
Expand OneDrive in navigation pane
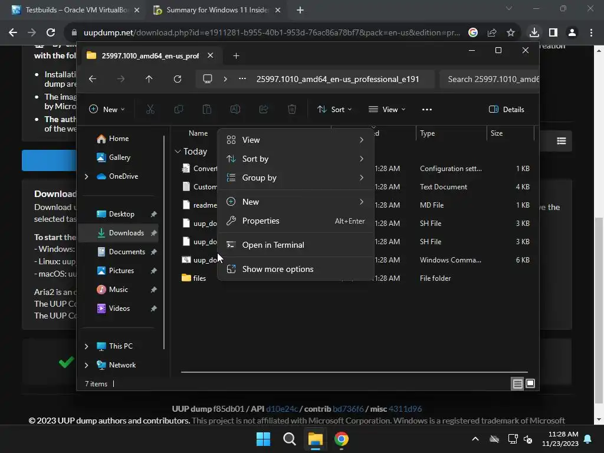[86, 176]
